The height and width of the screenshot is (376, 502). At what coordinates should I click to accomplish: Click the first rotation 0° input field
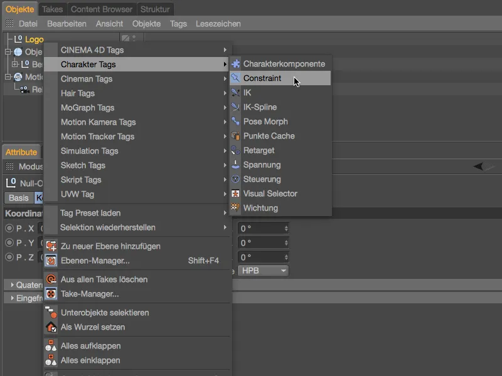pos(263,228)
